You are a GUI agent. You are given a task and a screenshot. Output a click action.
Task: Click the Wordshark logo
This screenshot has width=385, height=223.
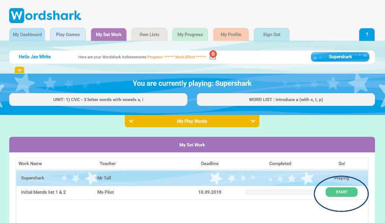point(45,15)
